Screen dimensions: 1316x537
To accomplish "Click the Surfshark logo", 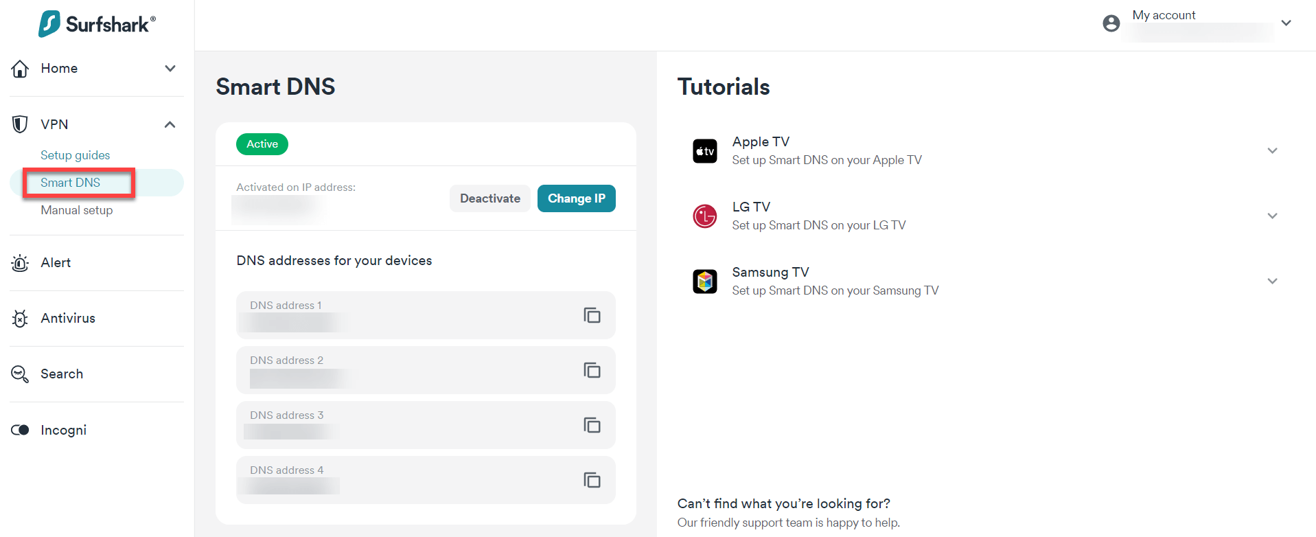I will [x=97, y=24].
